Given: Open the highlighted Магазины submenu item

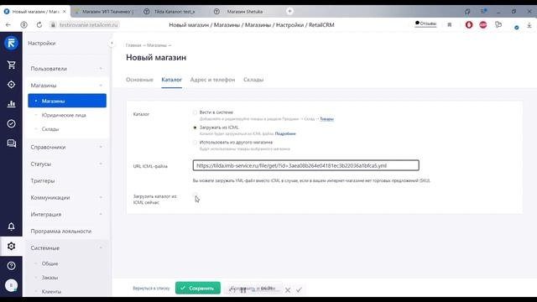Looking at the screenshot, I should point(67,101).
